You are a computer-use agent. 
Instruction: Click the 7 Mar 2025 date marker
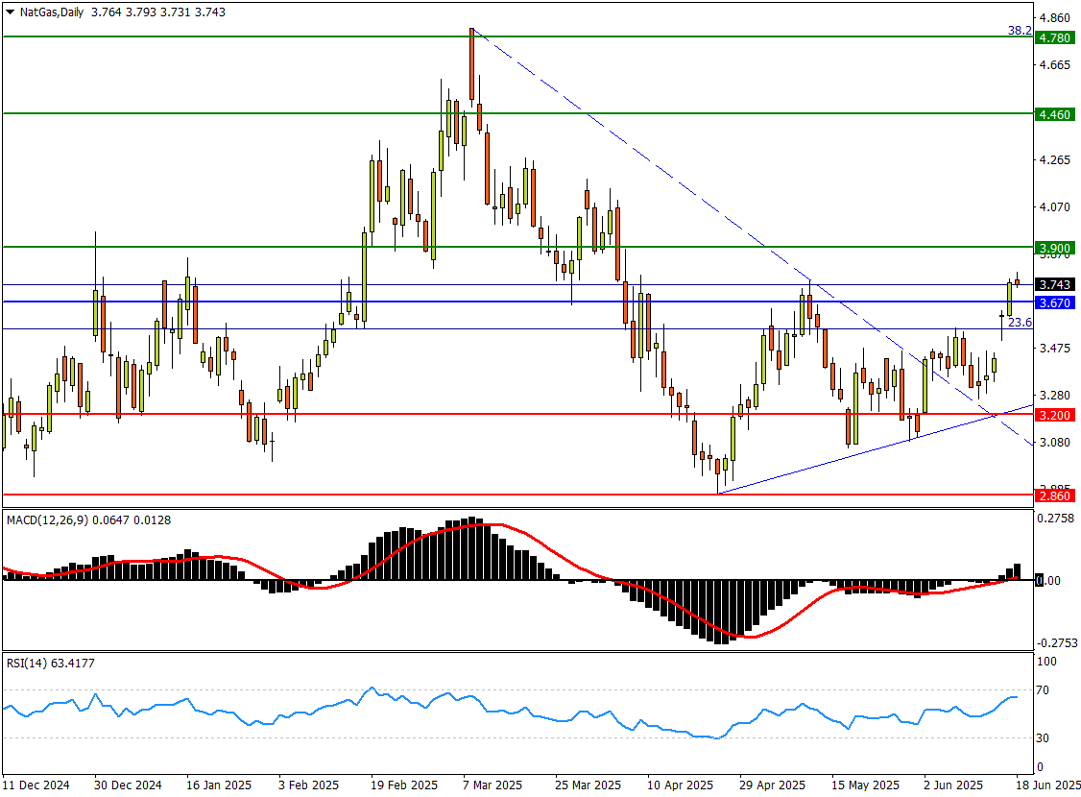(492, 785)
